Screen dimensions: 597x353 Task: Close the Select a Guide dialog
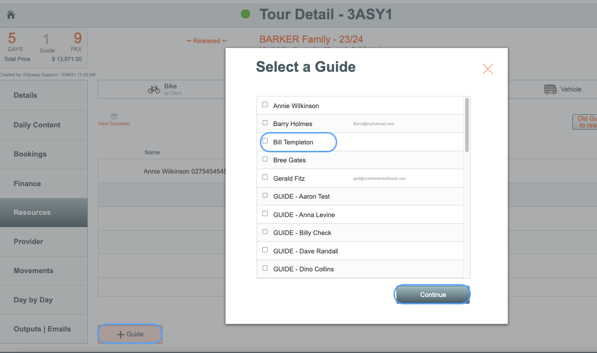488,69
